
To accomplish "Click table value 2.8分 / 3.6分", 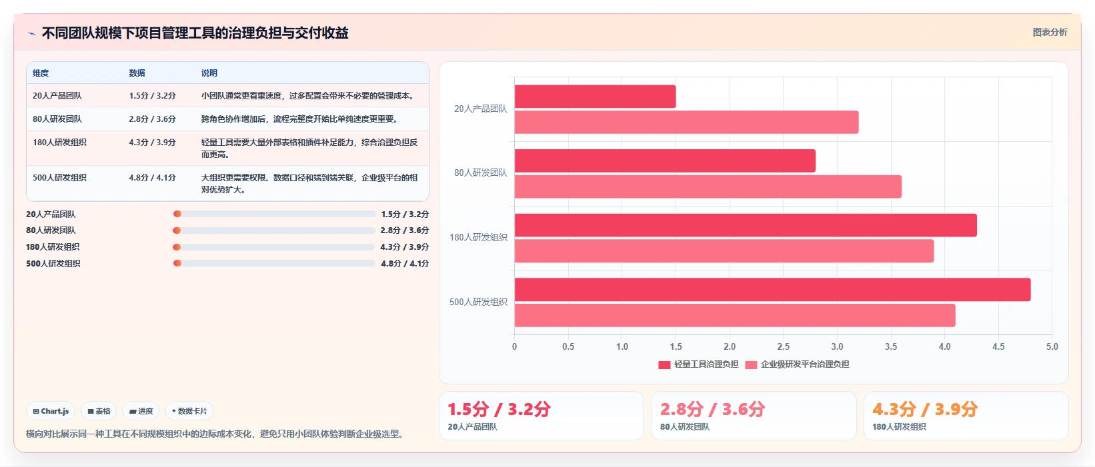I will tap(153, 119).
